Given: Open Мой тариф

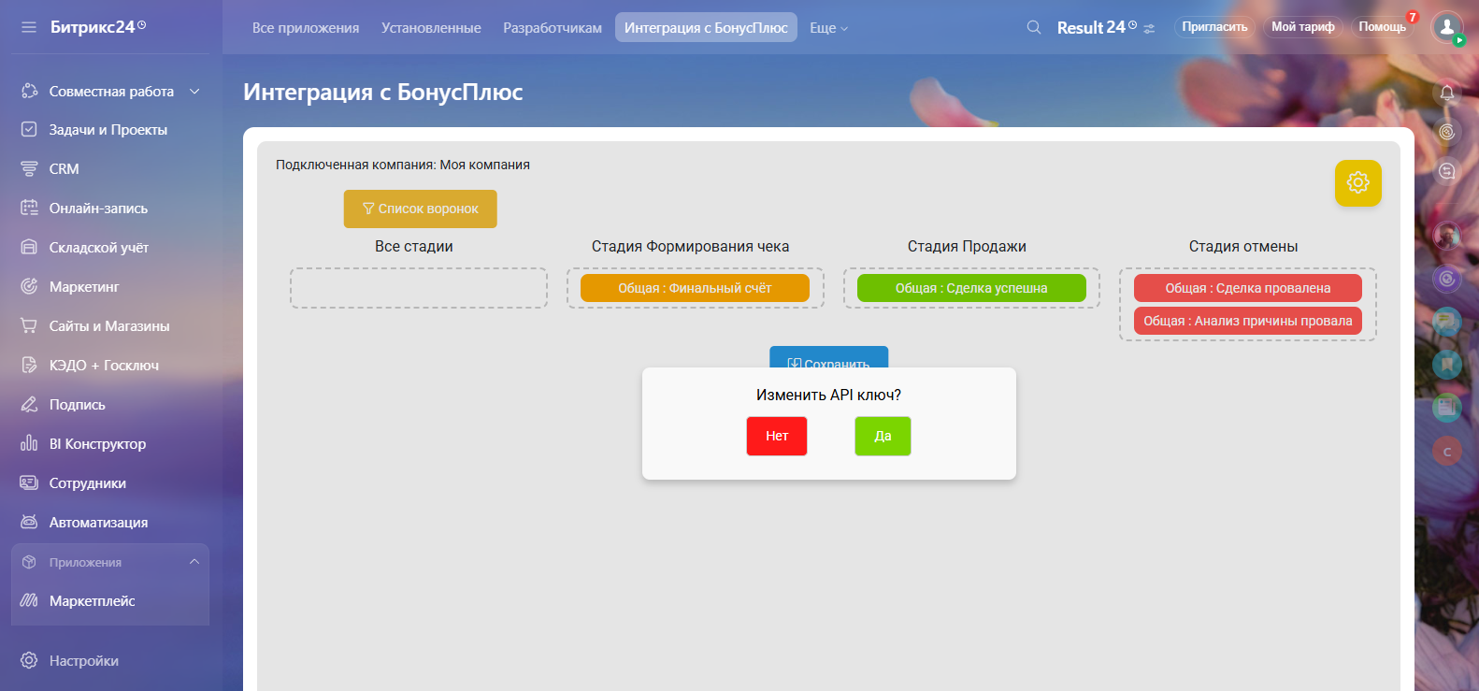Looking at the screenshot, I should (x=1303, y=27).
